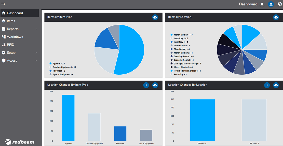Toggle the Apparel legend entry in pie chart
Viewport: 283px width, 146px height.
59,64
